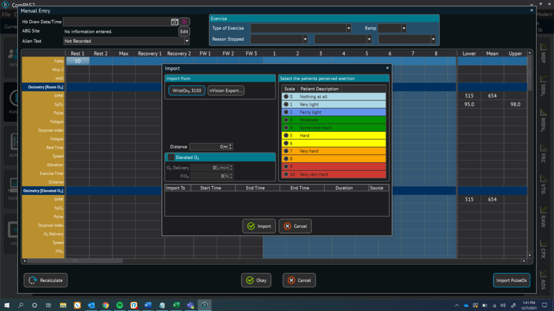
Task: Open the Windows Start menu
Action: [x=6, y=305]
